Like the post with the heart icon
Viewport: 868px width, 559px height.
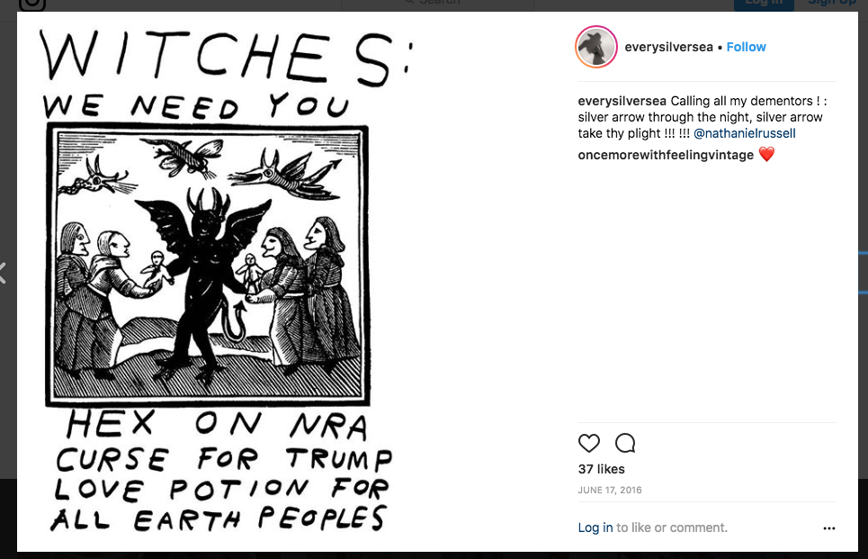588,443
